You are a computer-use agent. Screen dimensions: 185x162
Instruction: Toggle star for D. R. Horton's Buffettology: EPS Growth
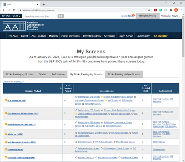[x=76, y=97]
